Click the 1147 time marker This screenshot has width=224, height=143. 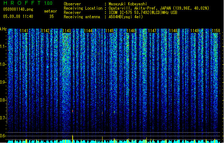point(152,31)
